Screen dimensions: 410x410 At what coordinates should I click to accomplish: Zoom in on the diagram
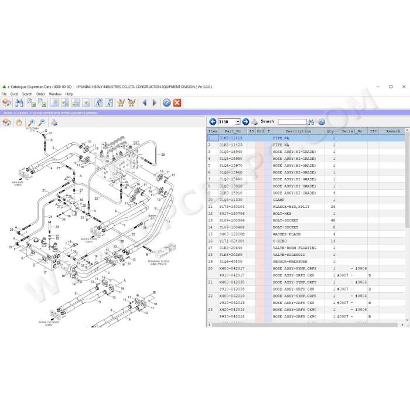(32, 122)
